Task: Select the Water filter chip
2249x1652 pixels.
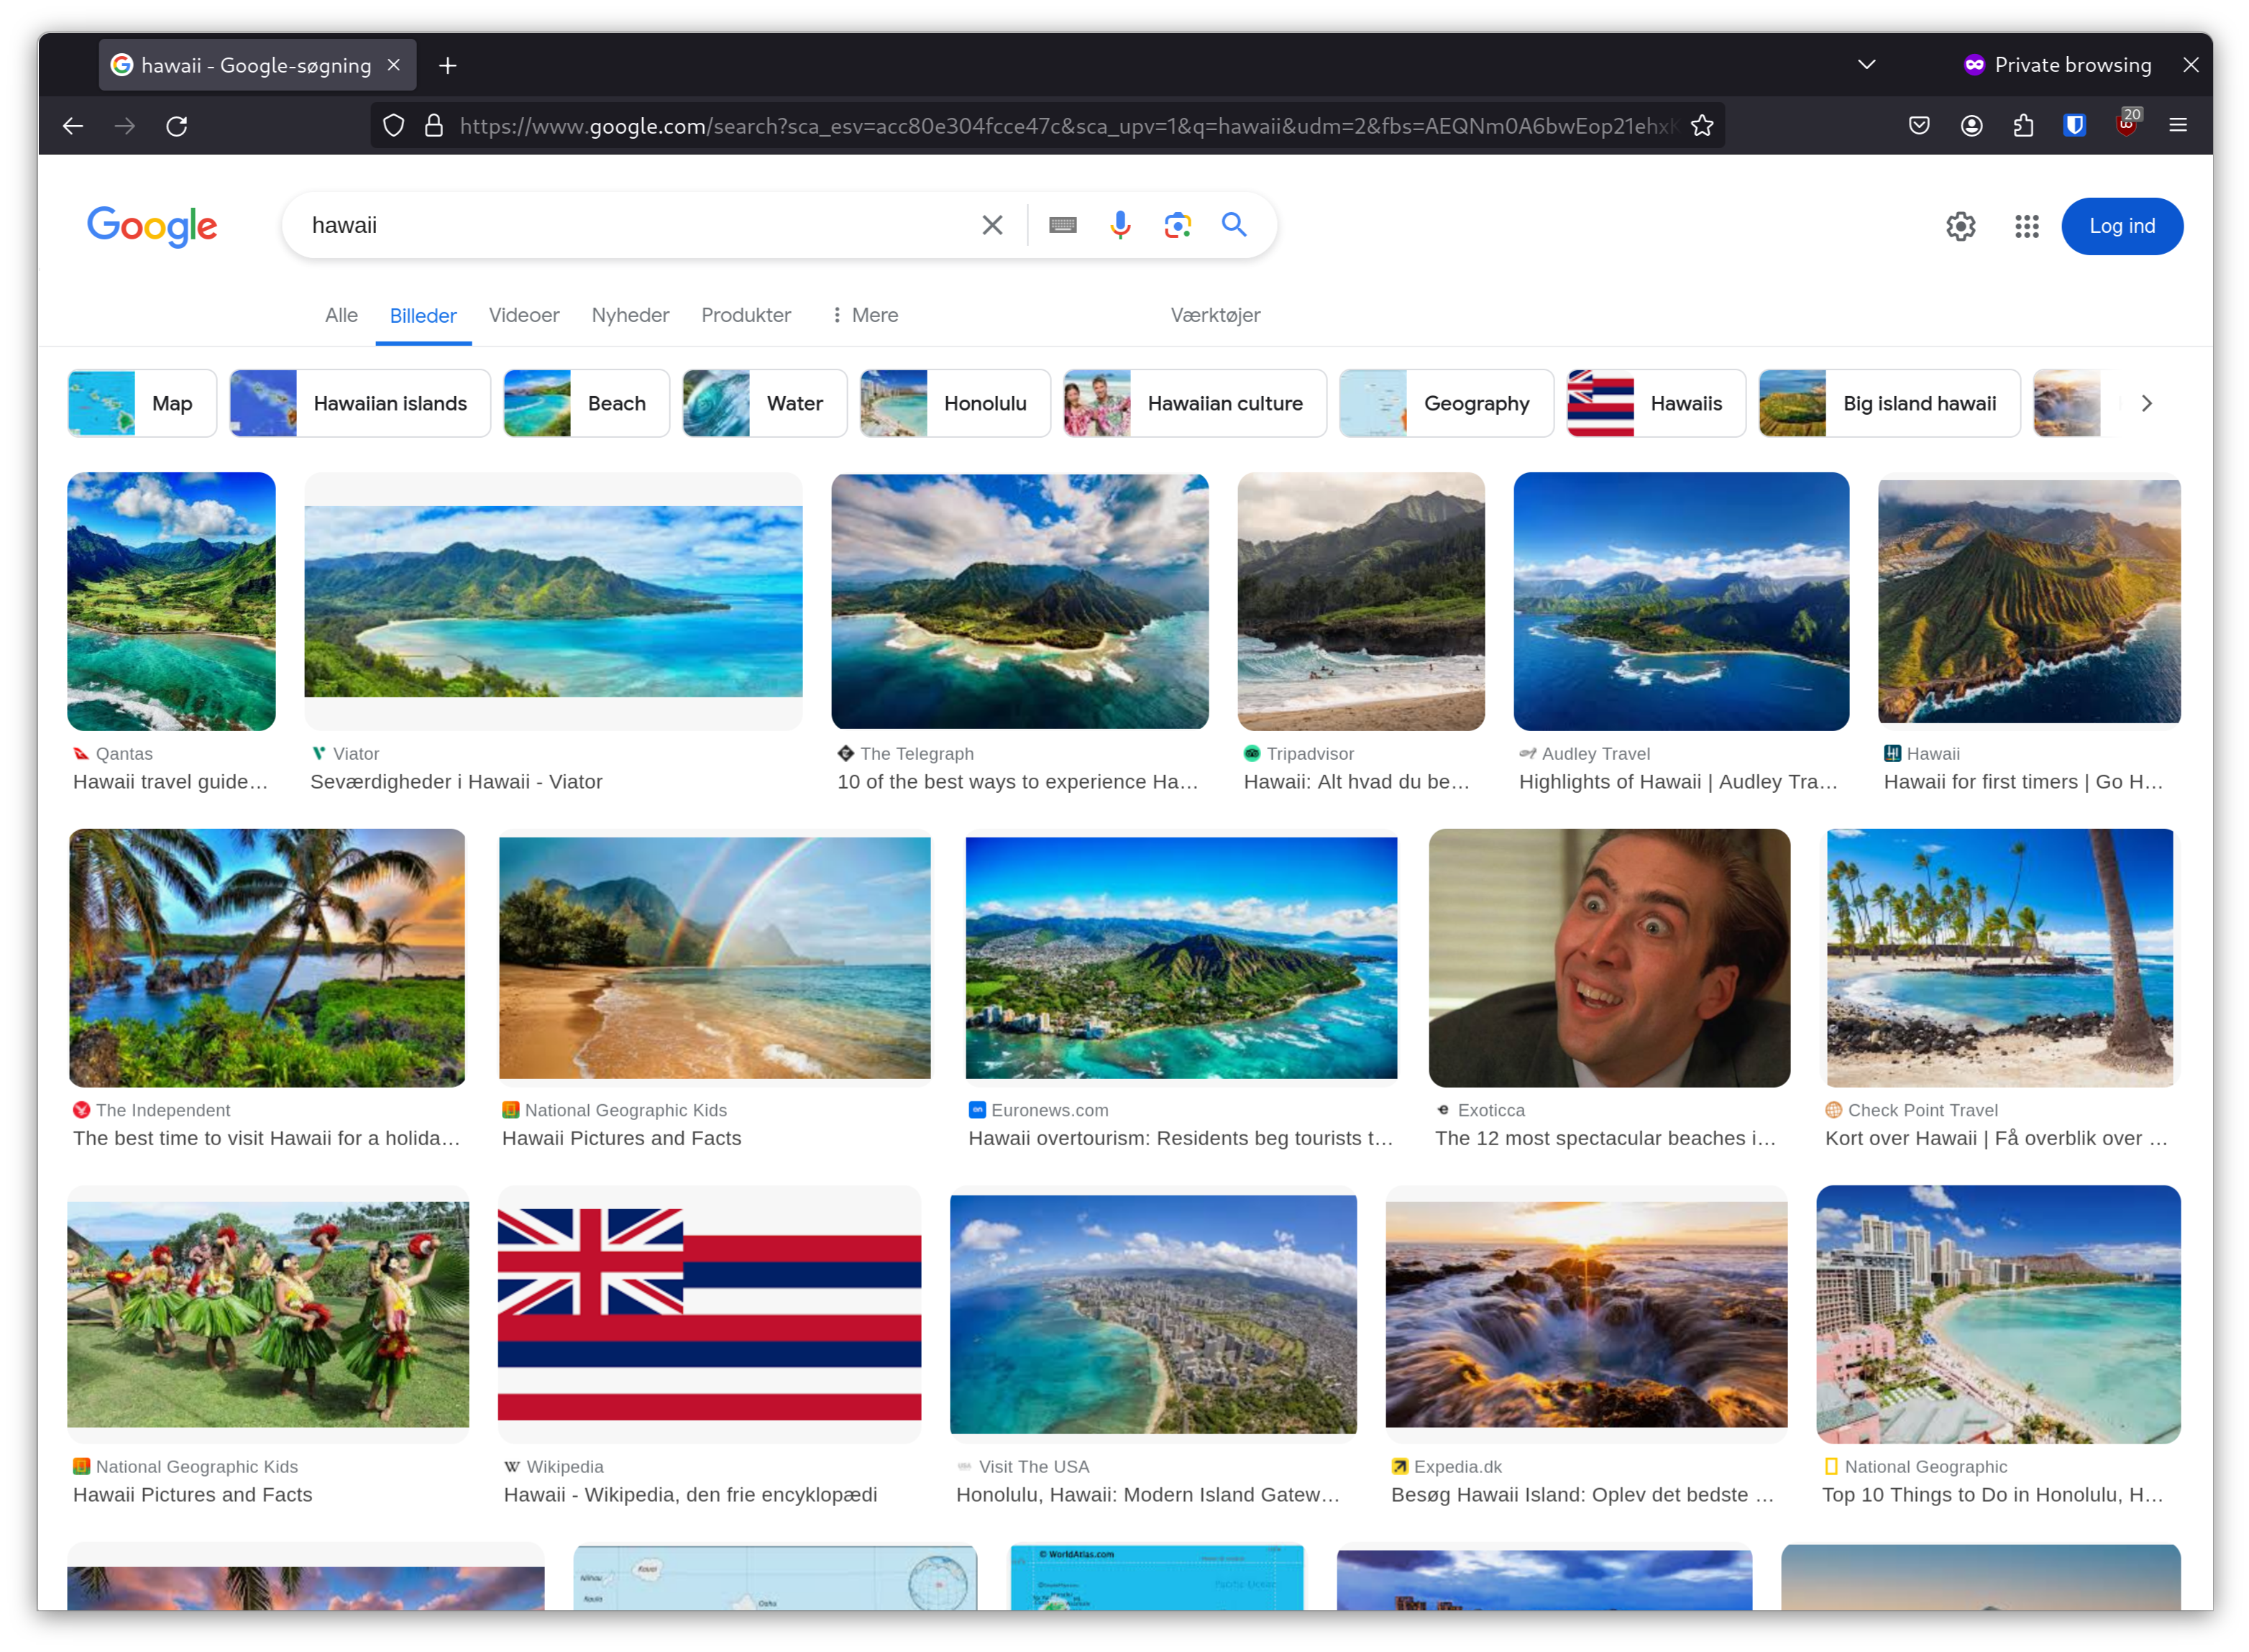Action: (x=765, y=403)
